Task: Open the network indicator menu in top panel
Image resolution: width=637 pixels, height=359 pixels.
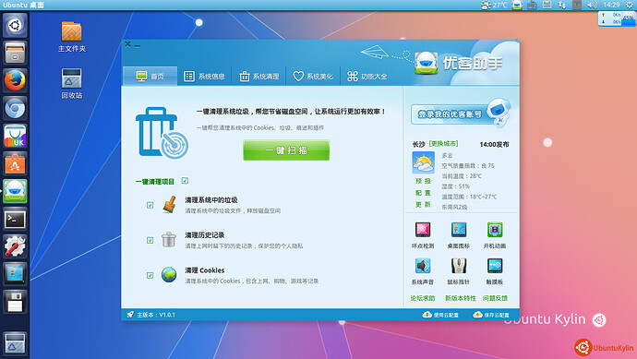Action: click(x=562, y=5)
